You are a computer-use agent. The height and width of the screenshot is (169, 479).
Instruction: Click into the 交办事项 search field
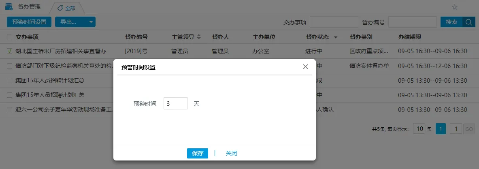tap(334, 22)
